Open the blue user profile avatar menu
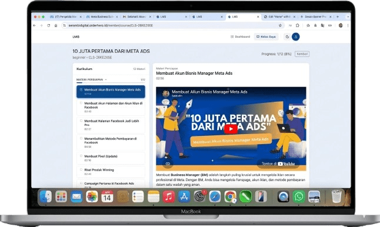Image resolution: width=380 pixels, height=227 pixels. (x=296, y=37)
